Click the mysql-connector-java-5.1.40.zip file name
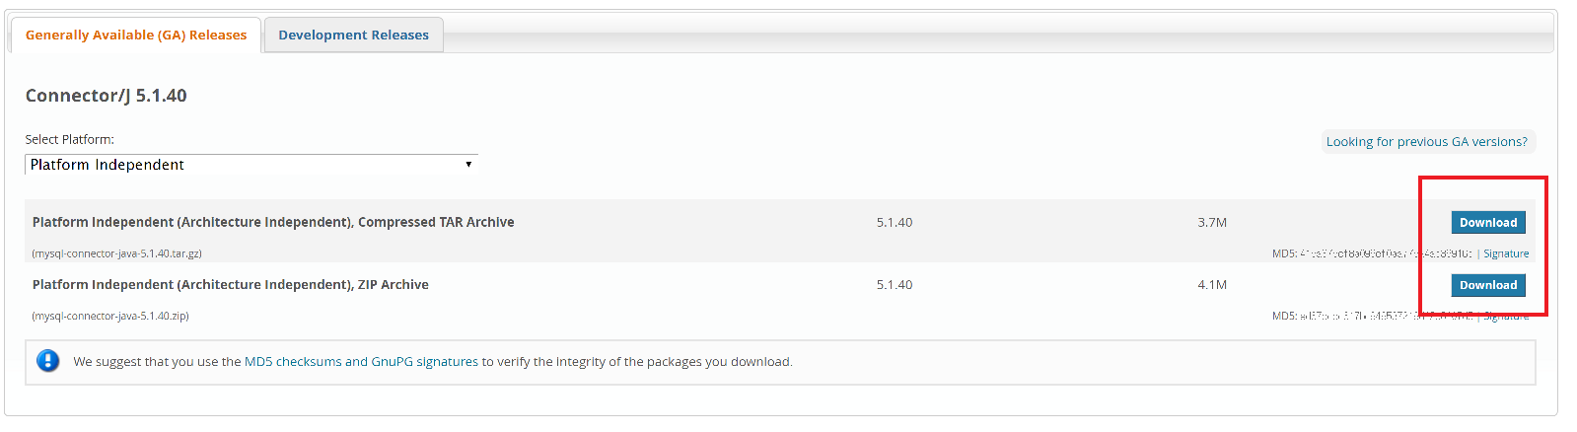Image resolution: width=1577 pixels, height=432 pixels. point(109,316)
